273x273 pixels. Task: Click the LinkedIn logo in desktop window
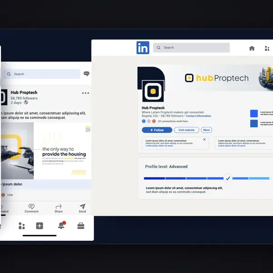[x=143, y=47]
